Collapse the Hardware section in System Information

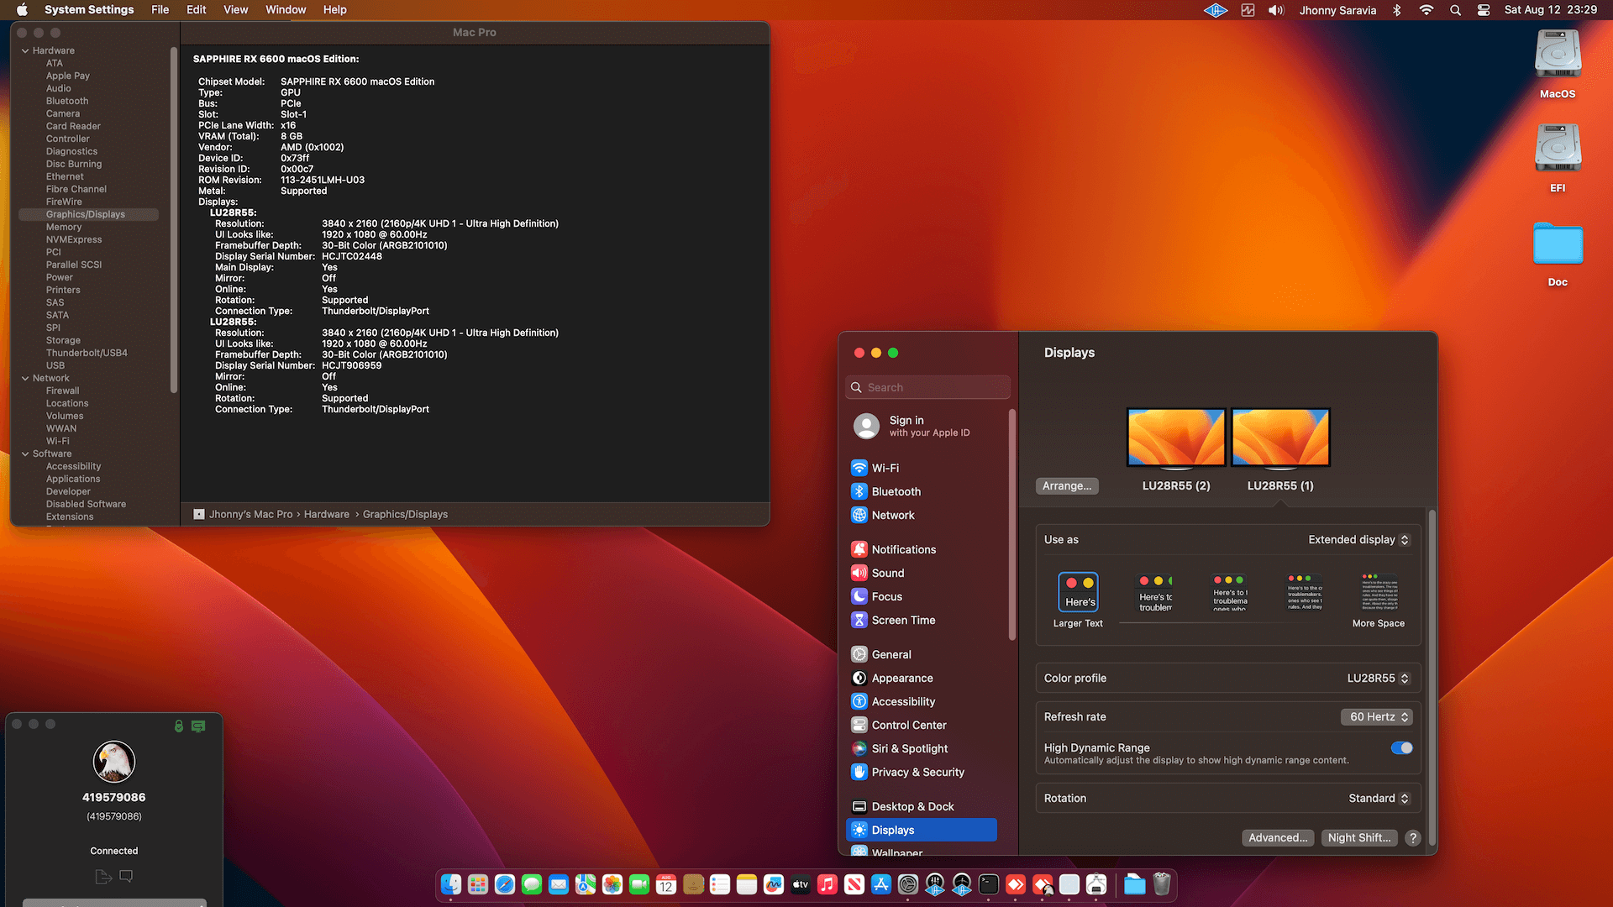(x=25, y=51)
